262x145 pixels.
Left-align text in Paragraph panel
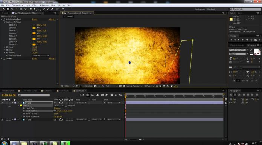click(x=231, y=95)
